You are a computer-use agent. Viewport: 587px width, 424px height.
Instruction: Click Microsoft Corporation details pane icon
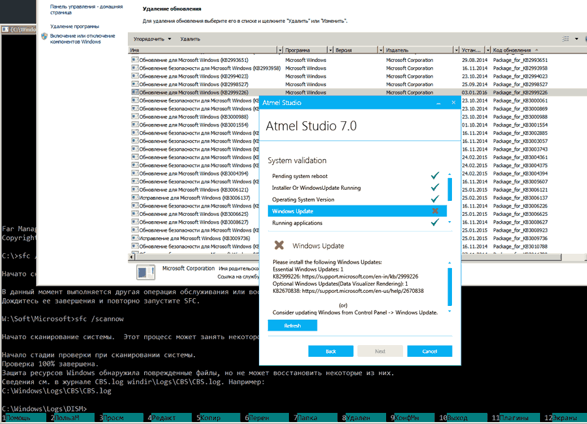[145, 272]
